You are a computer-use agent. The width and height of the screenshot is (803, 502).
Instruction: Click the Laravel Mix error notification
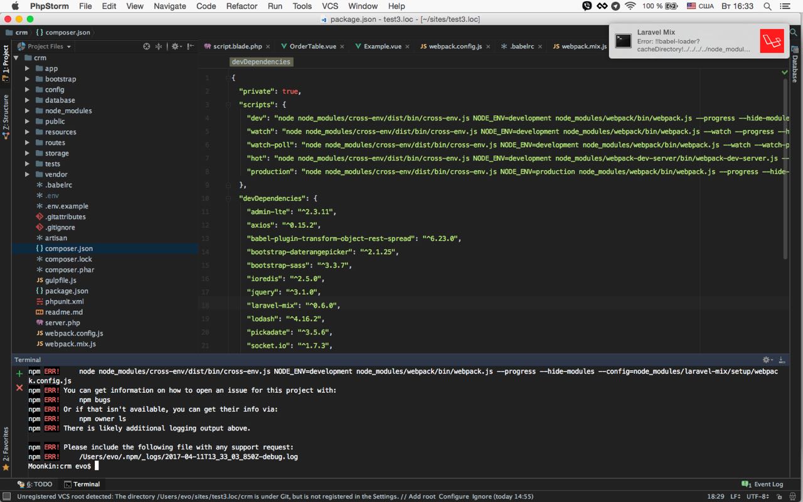click(x=700, y=41)
